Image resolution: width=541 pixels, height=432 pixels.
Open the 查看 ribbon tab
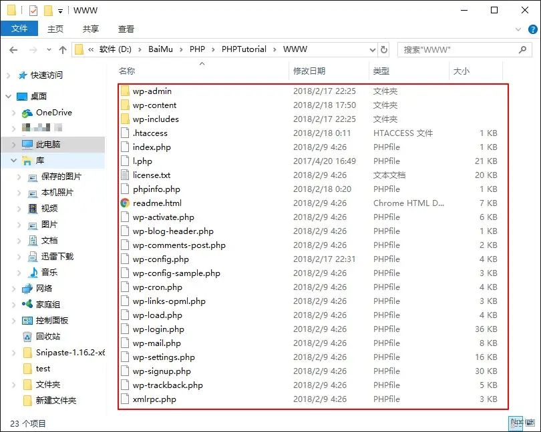point(126,29)
